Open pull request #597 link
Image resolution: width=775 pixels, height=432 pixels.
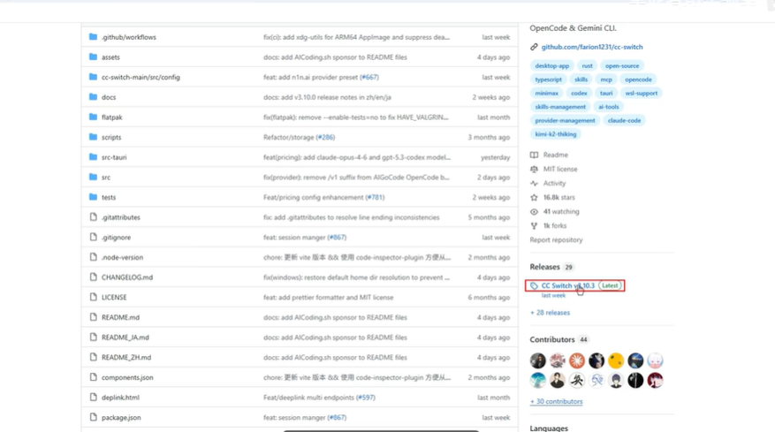coord(366,398)
